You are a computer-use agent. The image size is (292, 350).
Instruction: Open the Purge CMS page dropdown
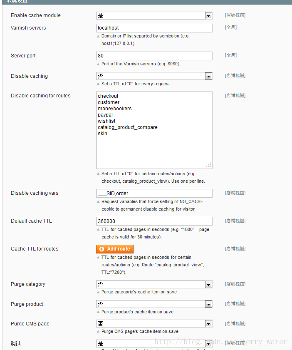pyautogui.click(x=154, y=324)
